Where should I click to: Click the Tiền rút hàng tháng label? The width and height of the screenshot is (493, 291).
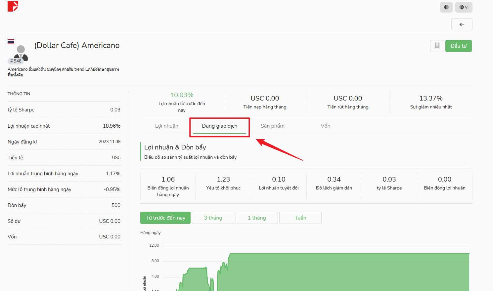tap(348, 107)
